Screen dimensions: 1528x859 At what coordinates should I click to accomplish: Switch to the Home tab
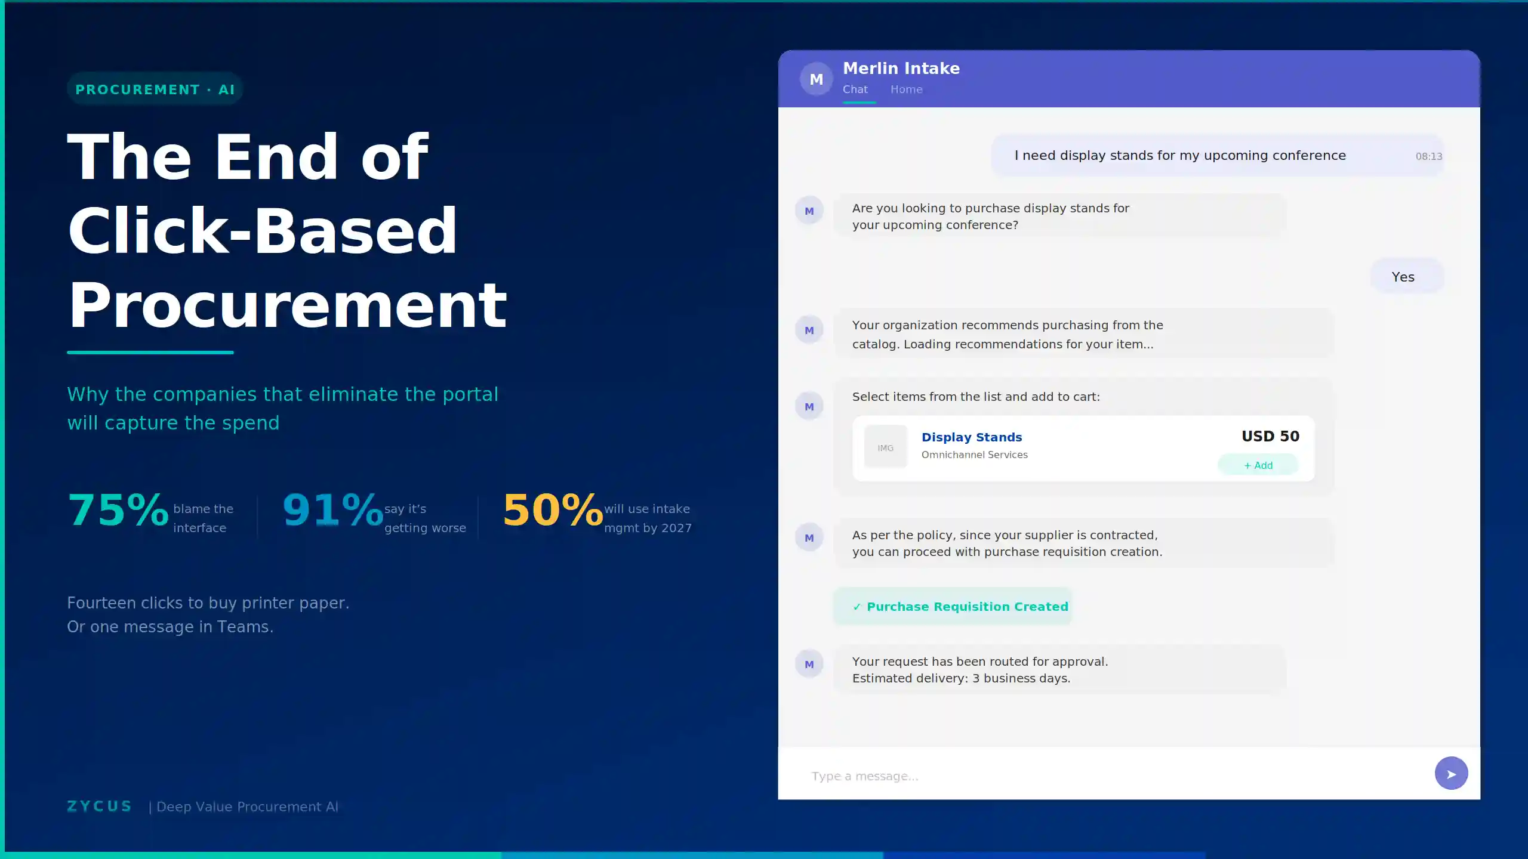[906, 89]
